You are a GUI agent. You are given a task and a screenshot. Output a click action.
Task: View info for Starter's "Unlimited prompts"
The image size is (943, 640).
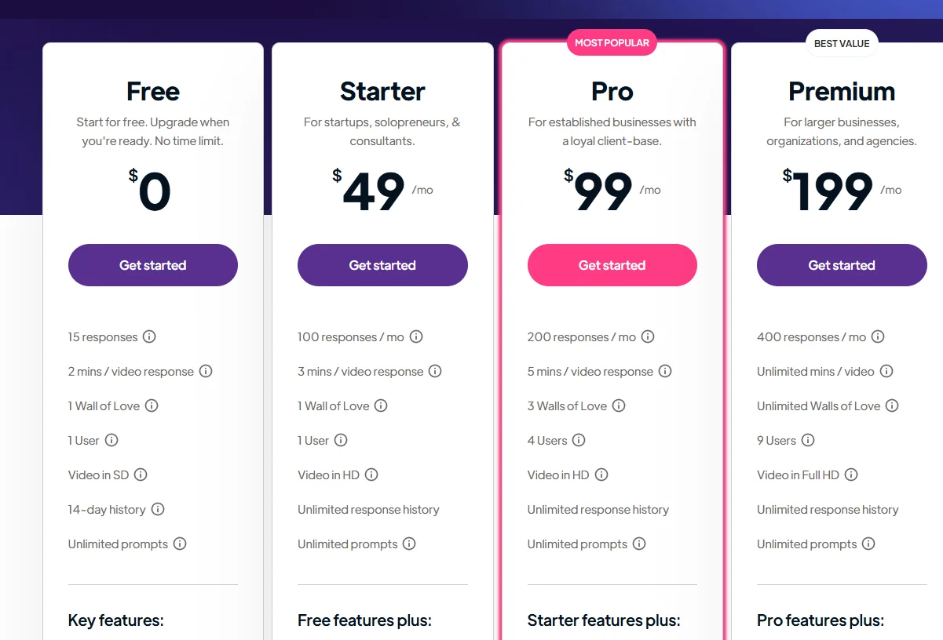click(409, 544)
